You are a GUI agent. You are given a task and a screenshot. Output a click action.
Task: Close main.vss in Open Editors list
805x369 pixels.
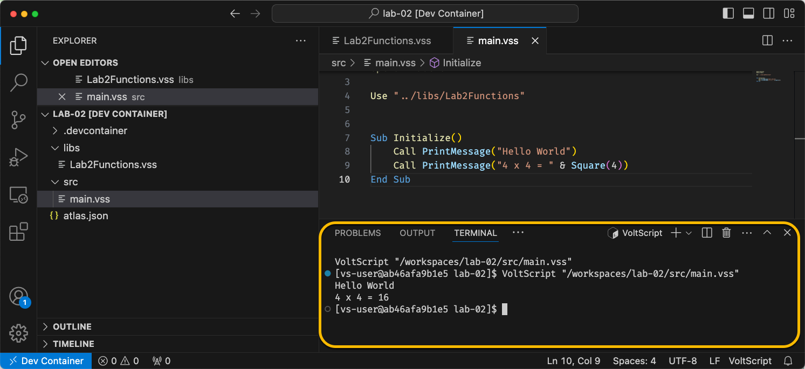coord(62,97)
